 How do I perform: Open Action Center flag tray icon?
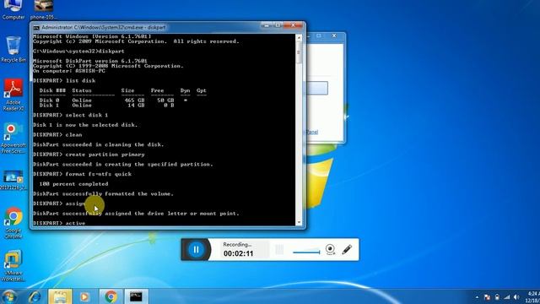(x=487, y=297)
